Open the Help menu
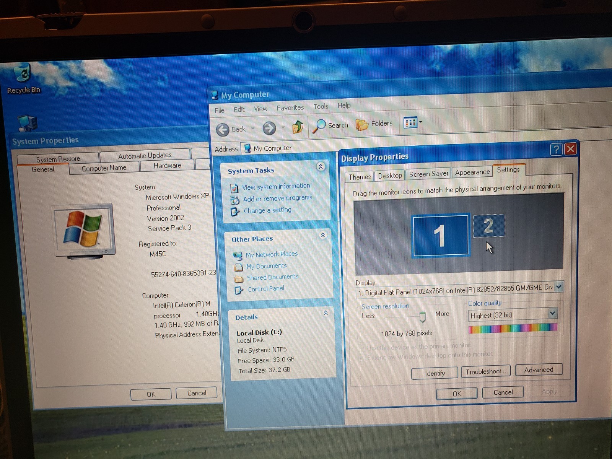612x459 pixels. click(x=344, y=106)
